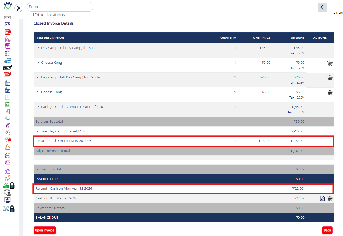Open the pink chat bubble icon
This screenshot has width=343, height=236.
(x=8, y=155)
